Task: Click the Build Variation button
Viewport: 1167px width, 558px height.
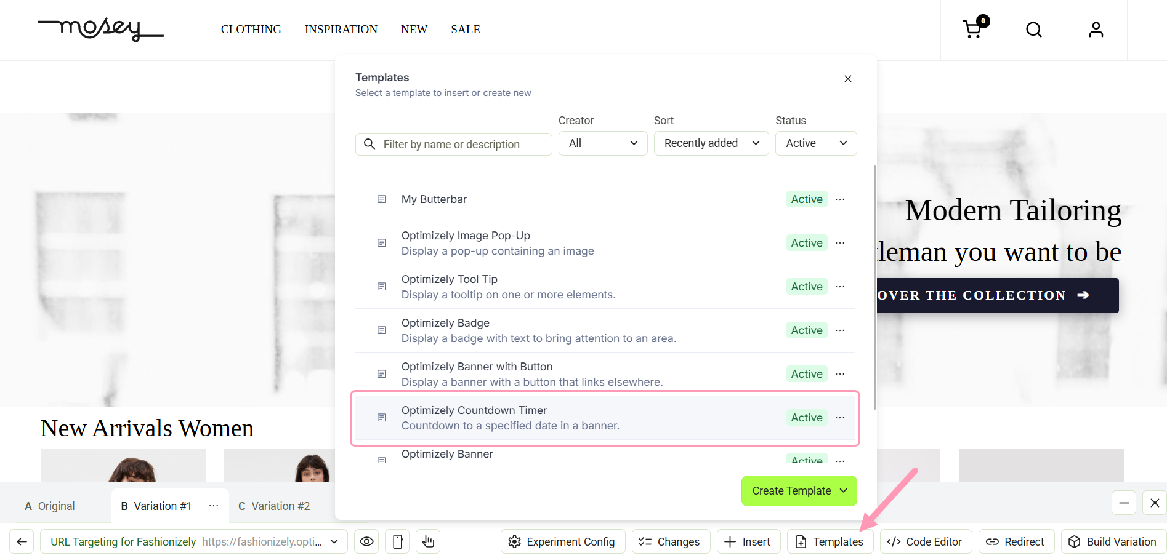Action: pyautogui.click(x=1113, y=541)
